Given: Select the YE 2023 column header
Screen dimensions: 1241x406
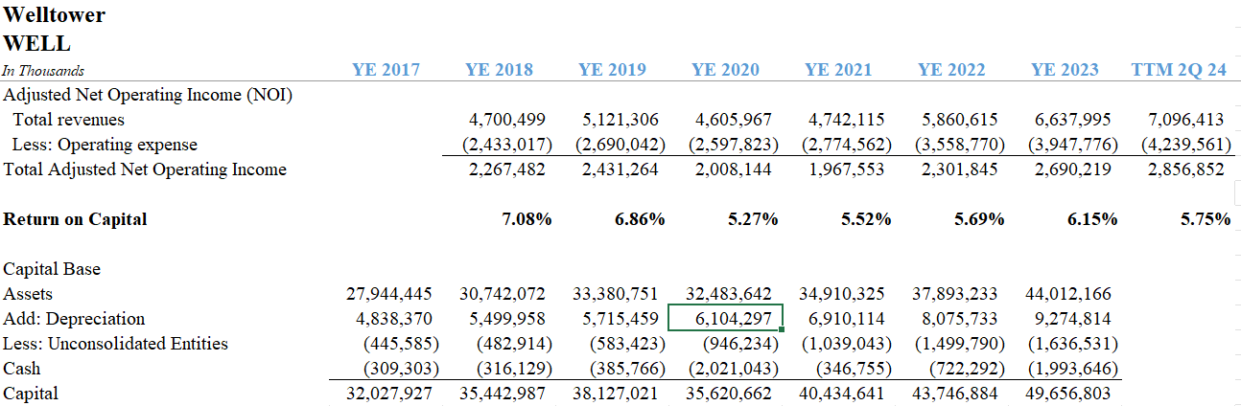Looking at the screenshot, I should [1065, 70].
